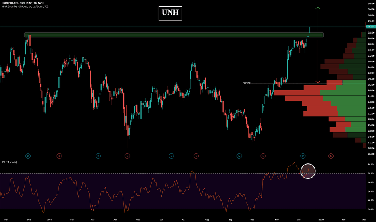The image size is (376, 222).
Task: Open the earnings marker in July 2019
Action: click(x=196, y=156)
